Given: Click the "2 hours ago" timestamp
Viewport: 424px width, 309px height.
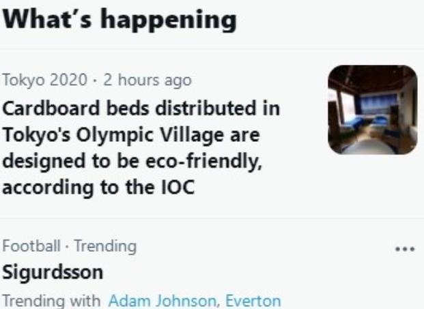Looking at the screenshot, I should pyautogui.click(x=145, y=81).
